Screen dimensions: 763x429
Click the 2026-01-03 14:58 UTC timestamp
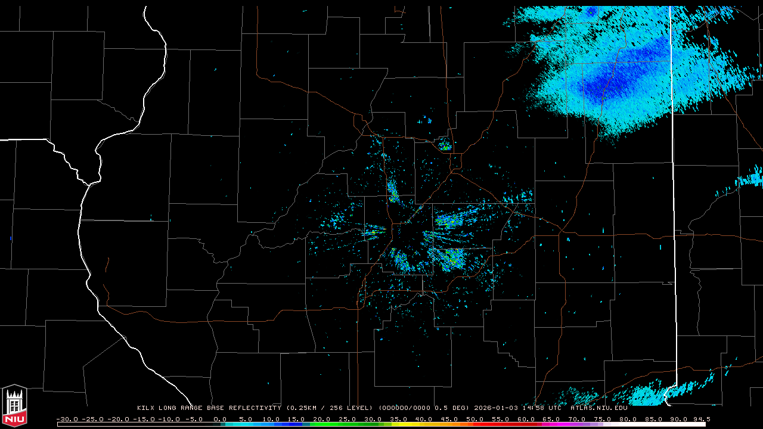click(x=517, y=408)
